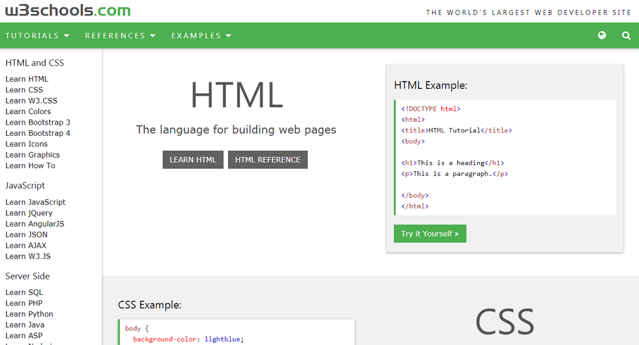
Task: Click the w3schools.com logo
Action: click(x=68, y=10)
